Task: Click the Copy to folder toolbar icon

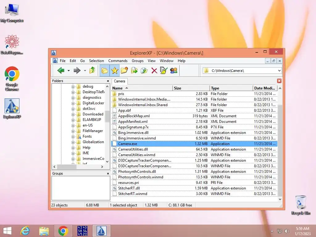Action: (x=134, y=71)
